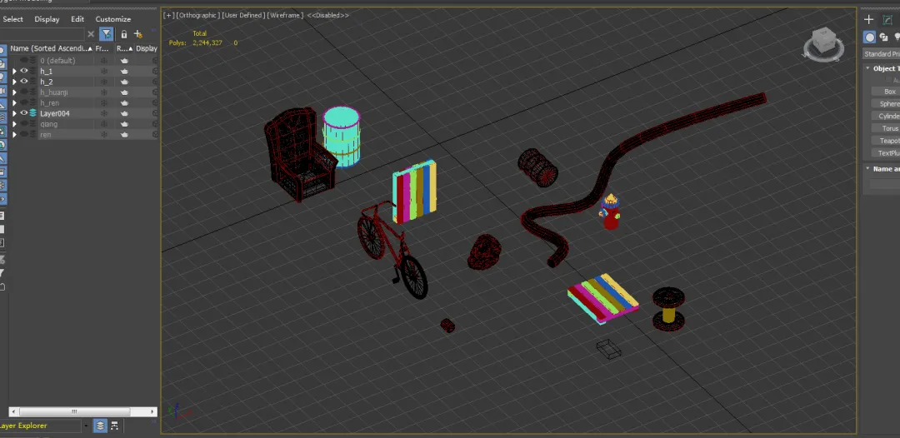Select the Geometry category circle icon

869,37
